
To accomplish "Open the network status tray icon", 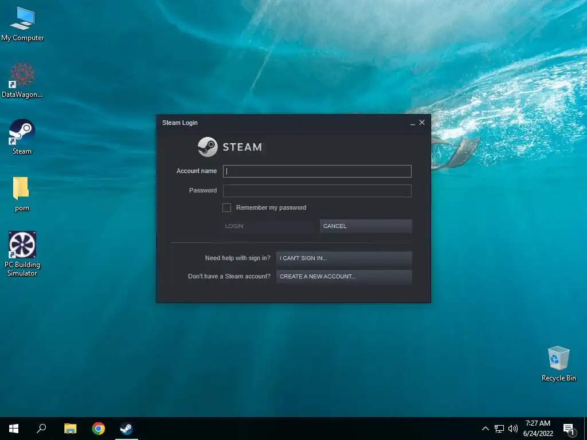I will click(499, 429).
